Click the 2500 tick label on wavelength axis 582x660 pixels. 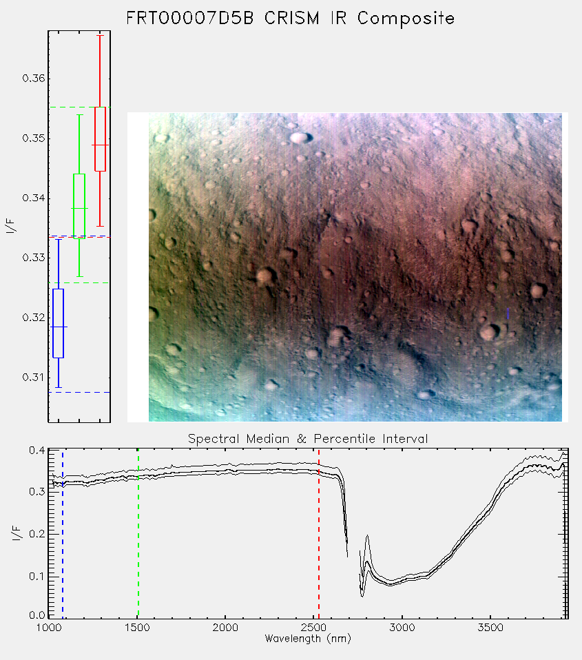tap(313, 628)
